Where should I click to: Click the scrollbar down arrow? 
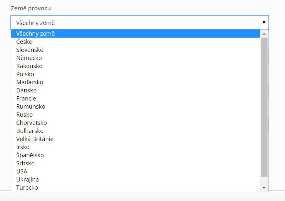click(264, 187)
